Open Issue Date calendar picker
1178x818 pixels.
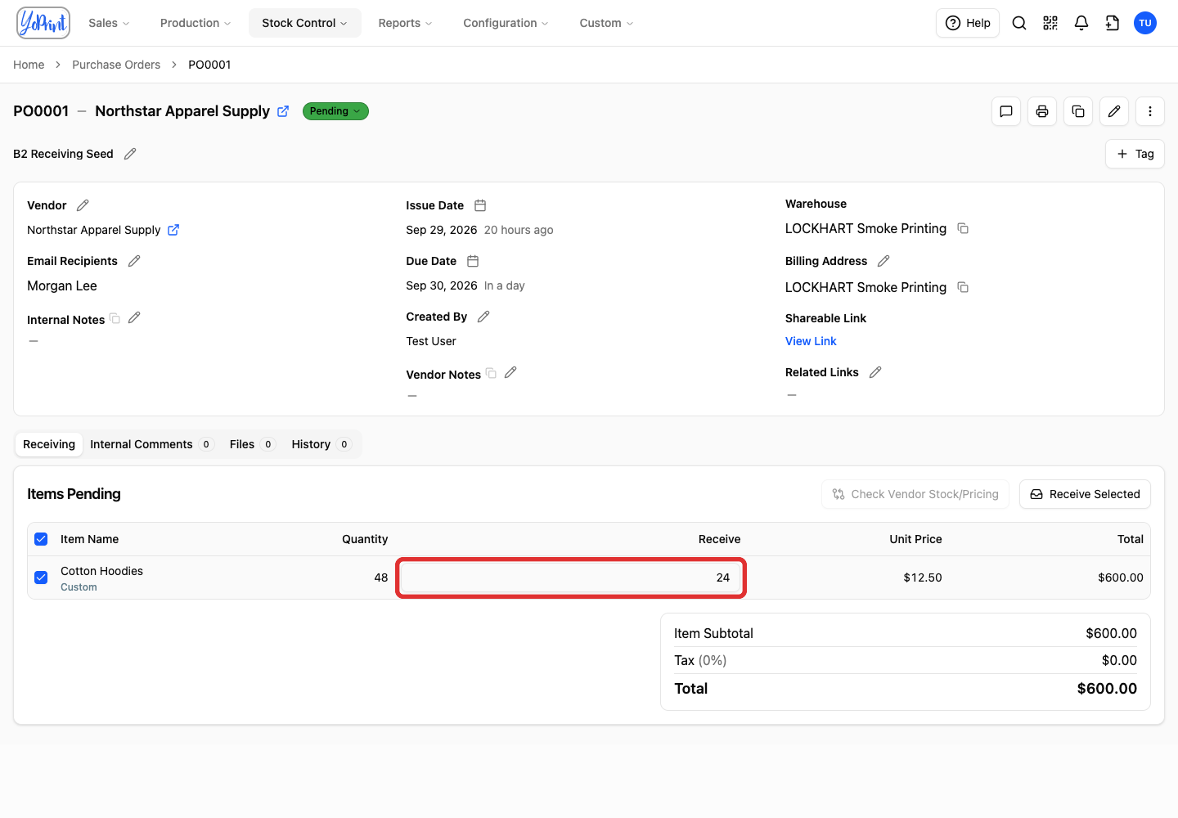[x=480, y=205]
